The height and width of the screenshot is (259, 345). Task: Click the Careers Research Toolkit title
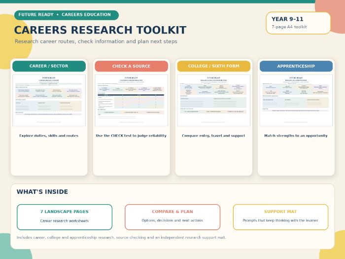coord(101,30)
